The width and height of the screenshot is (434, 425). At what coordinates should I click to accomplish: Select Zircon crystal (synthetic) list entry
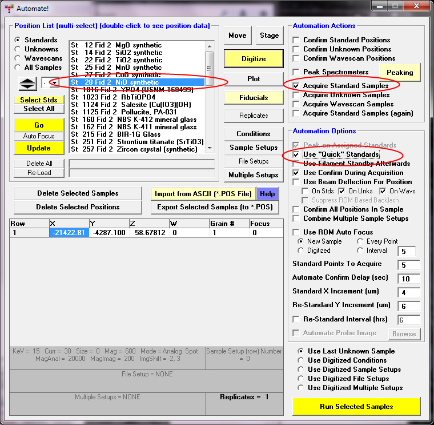pos(137,149)
